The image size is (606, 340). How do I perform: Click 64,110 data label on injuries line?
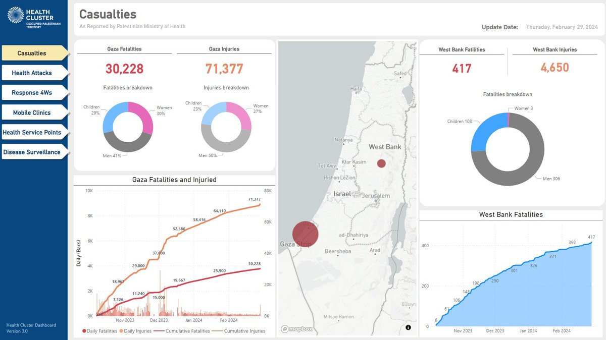pyautogui.click(x=220, y=211)
